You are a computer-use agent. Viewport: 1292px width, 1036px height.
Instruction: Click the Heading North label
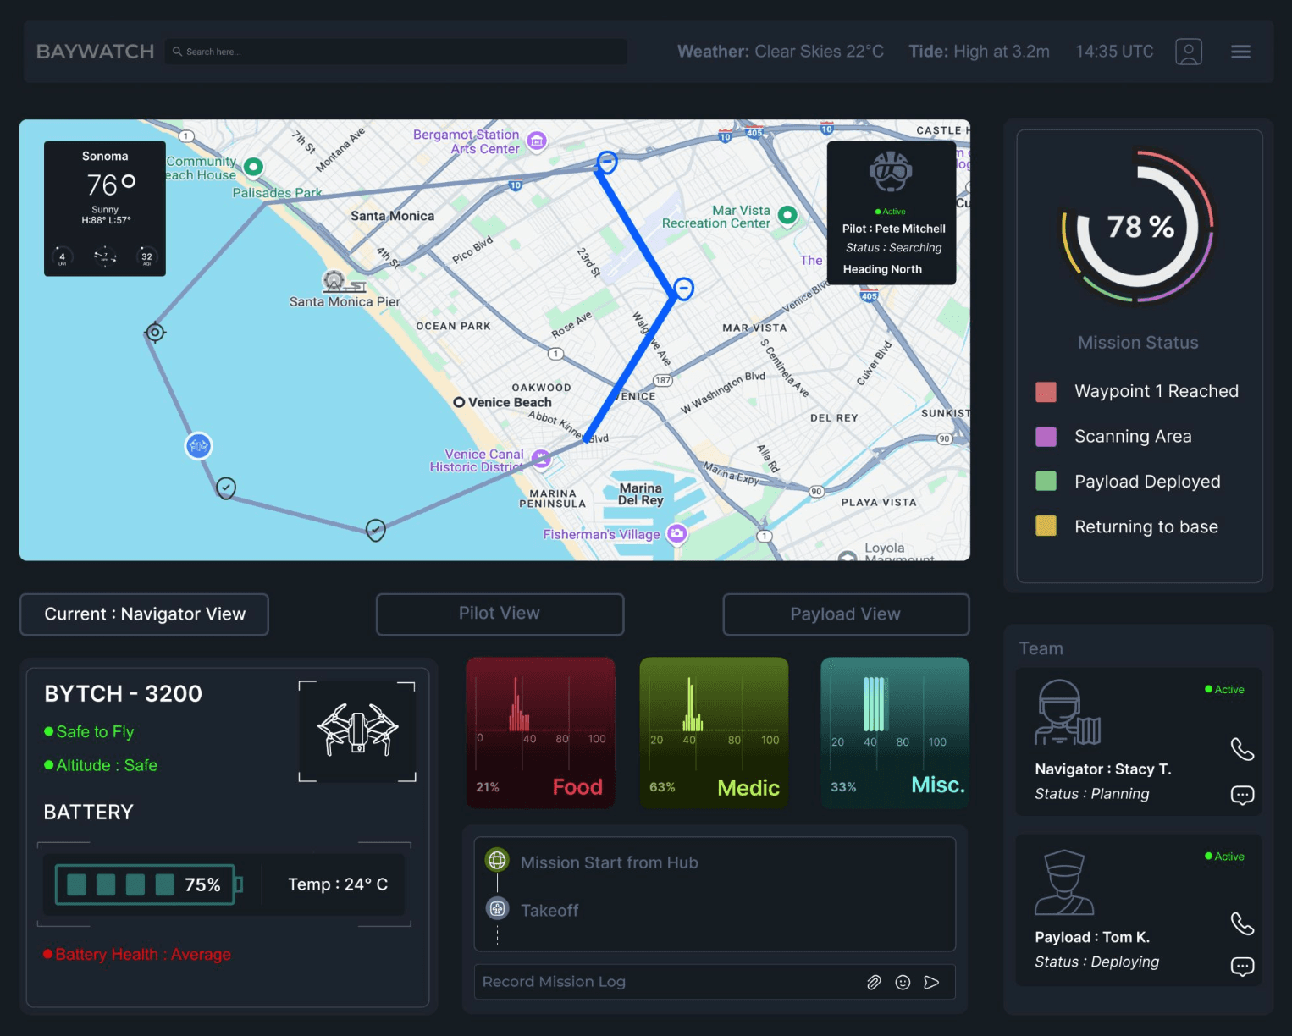pyautogui.click(x=882, y=269)
